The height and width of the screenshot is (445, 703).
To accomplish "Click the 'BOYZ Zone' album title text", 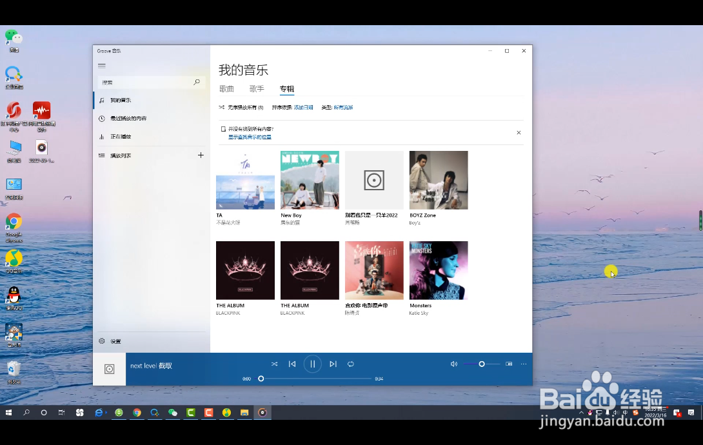I will (x=422, y=215).
